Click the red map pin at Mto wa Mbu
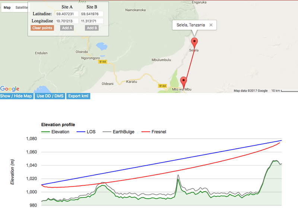Viewport: 298px width, 208px height. 183,82
